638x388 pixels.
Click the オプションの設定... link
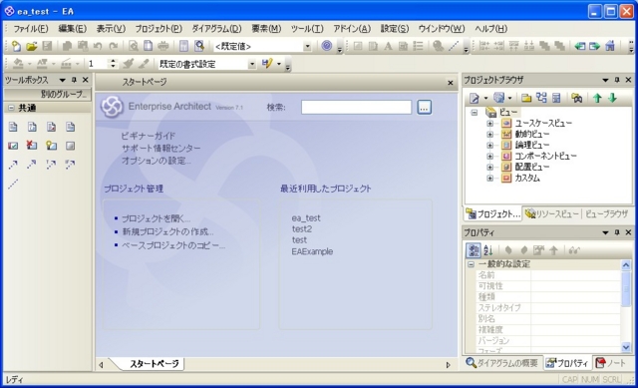[x=157, y=161]
